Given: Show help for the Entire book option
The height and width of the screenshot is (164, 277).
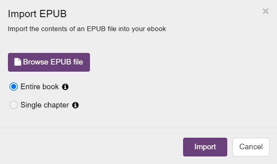Looking at the screenshot, I should pos(66,87).
